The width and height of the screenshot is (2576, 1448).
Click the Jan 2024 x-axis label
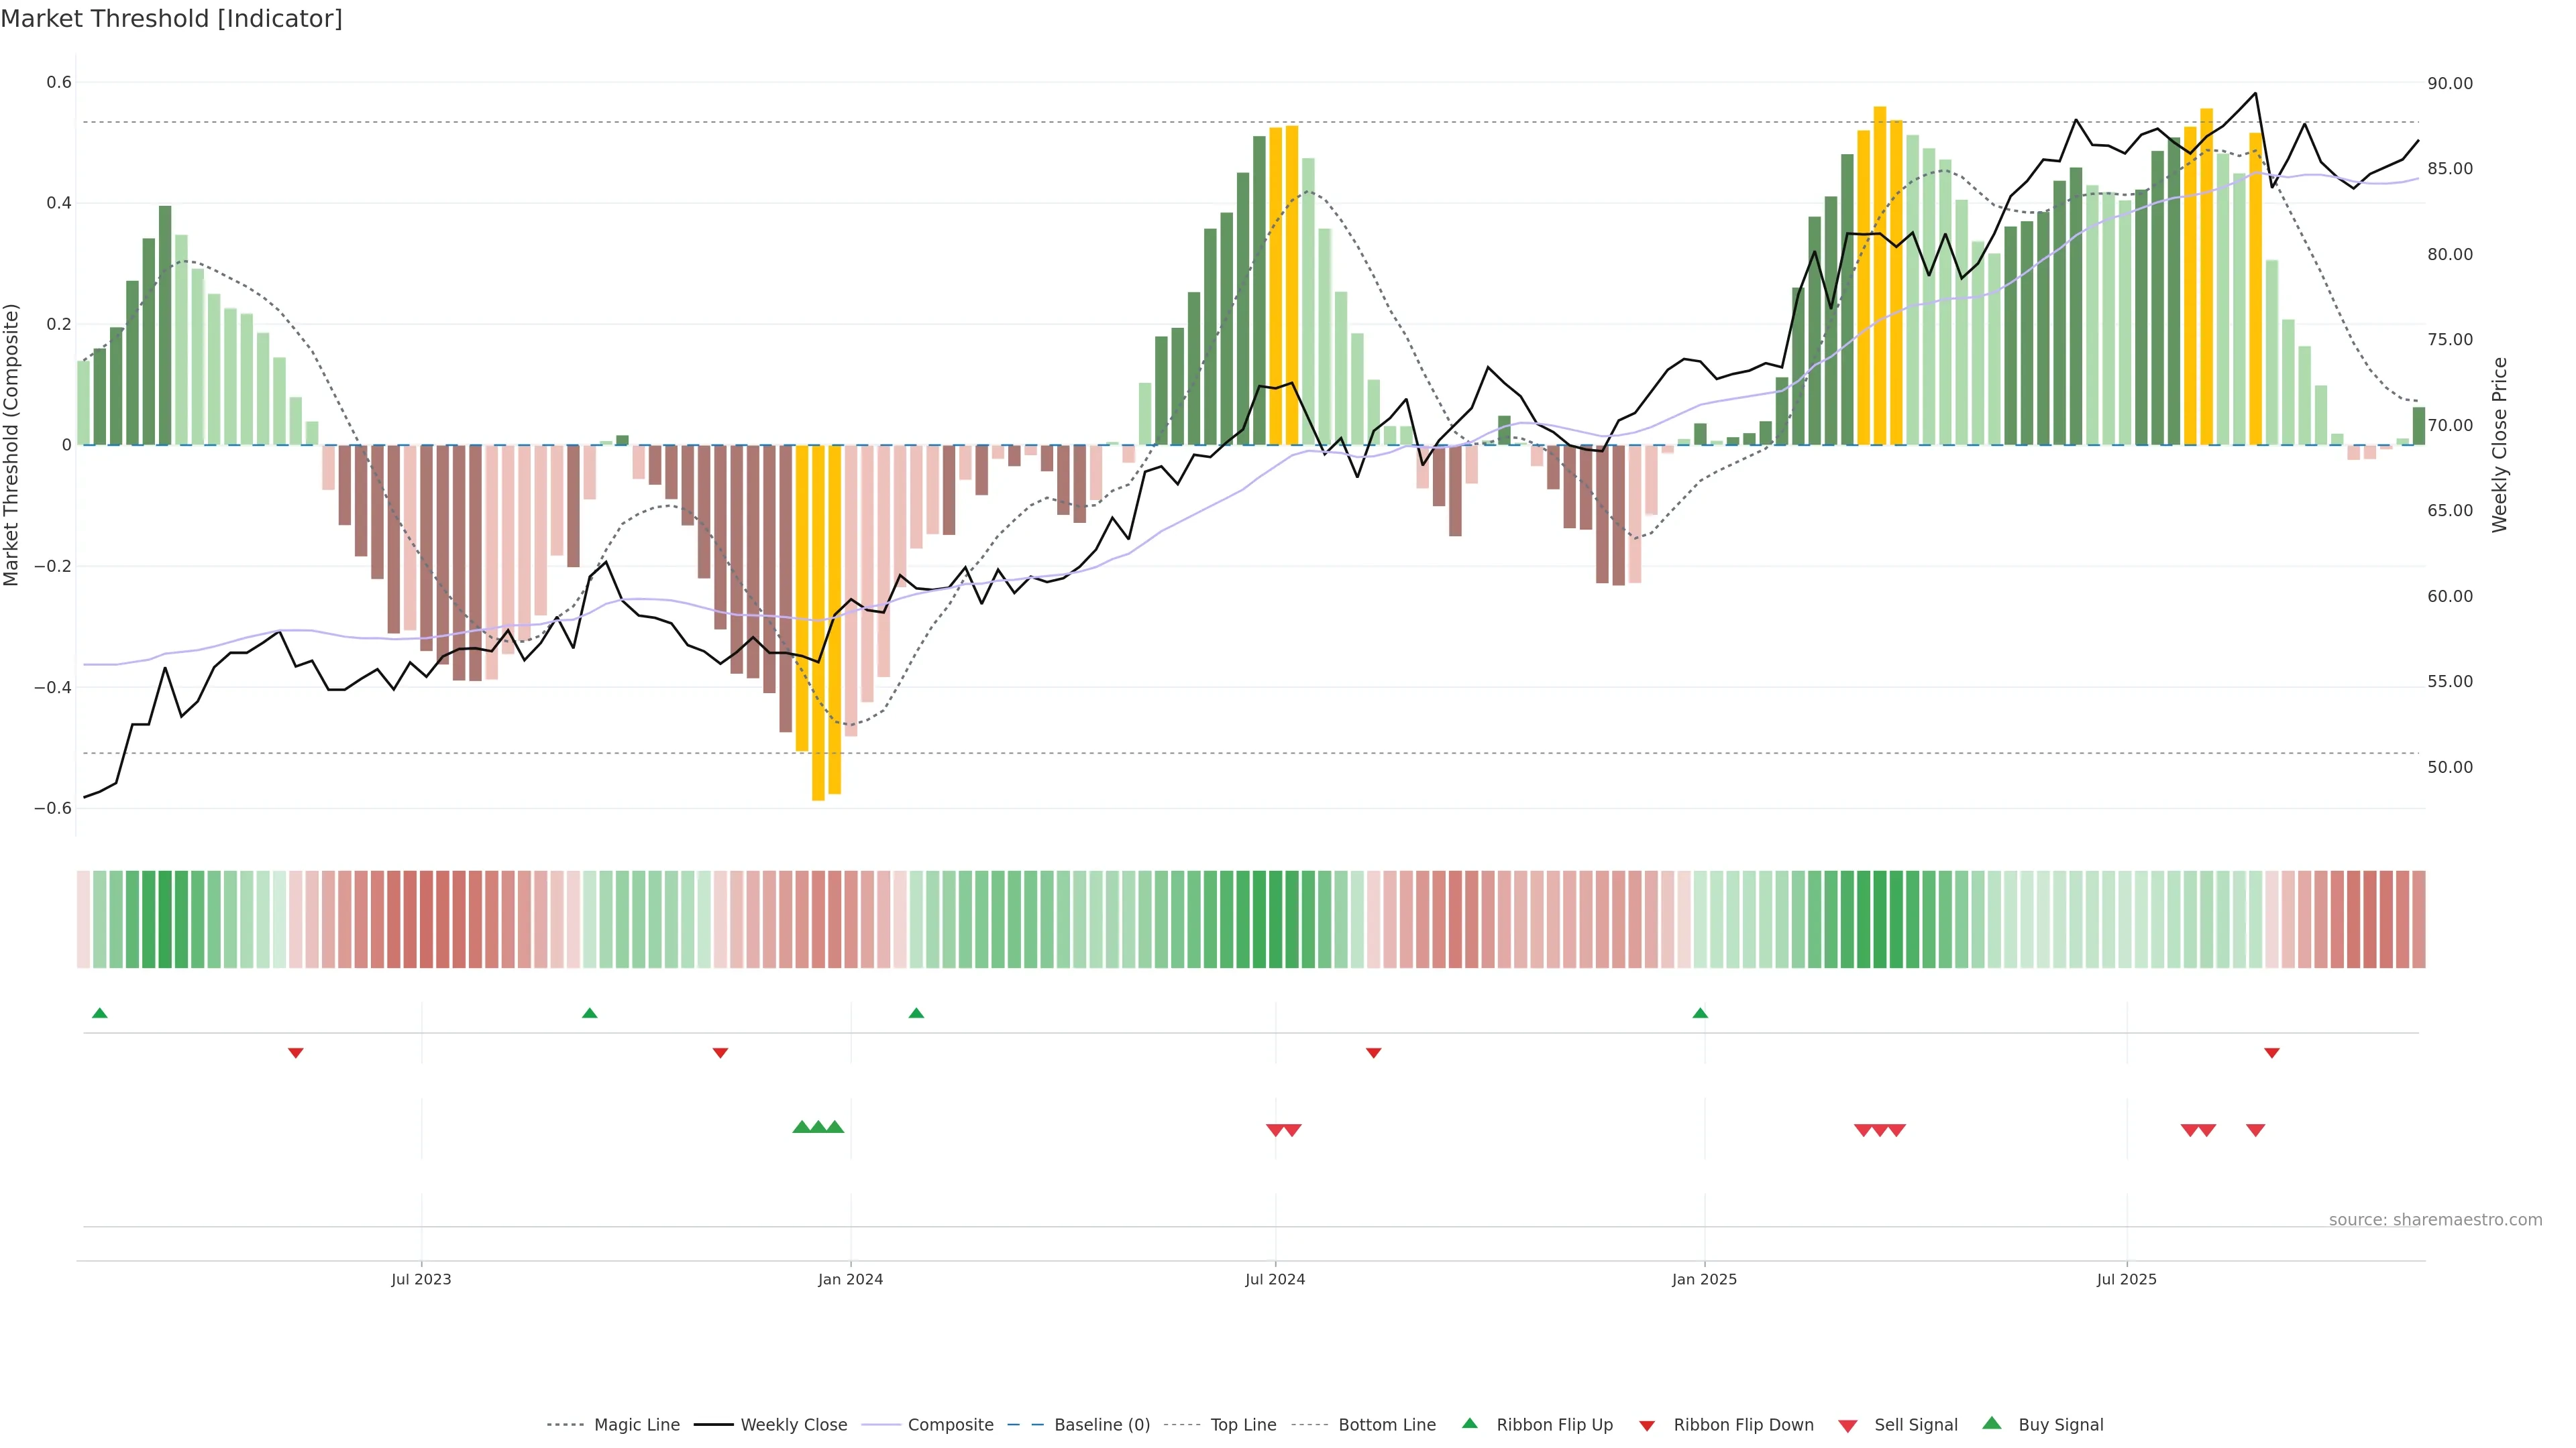tap(850, 1279)
